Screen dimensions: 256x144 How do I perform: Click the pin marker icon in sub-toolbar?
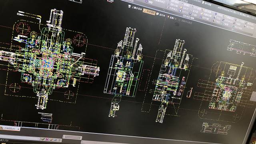tap(168, 17)
